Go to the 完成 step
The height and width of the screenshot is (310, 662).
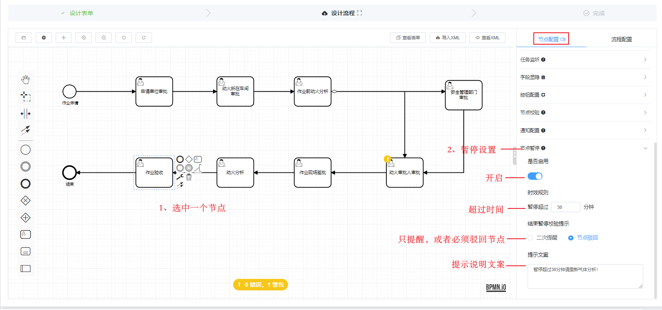click(594, 13)
